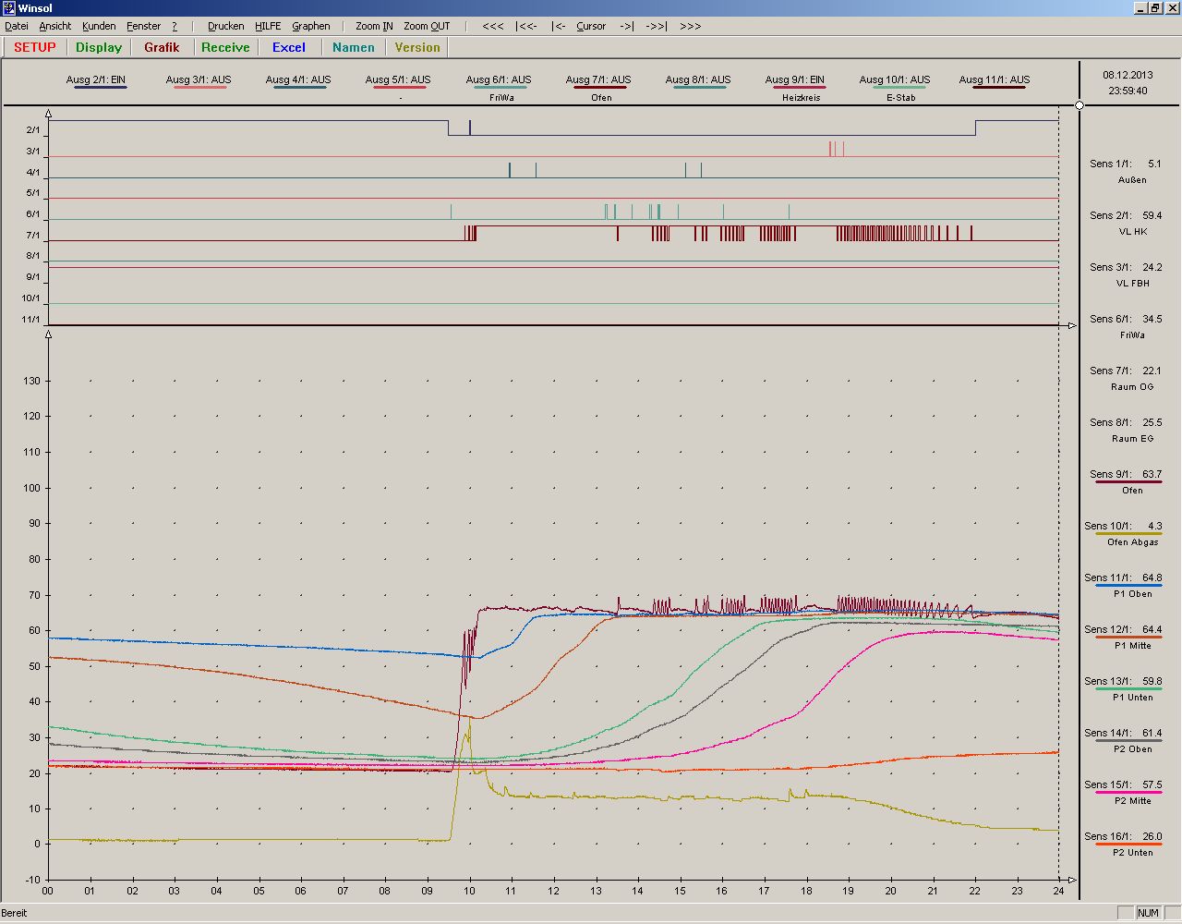Toggle the Ausg 7/1 Ofen output legend

pos(598,80)
